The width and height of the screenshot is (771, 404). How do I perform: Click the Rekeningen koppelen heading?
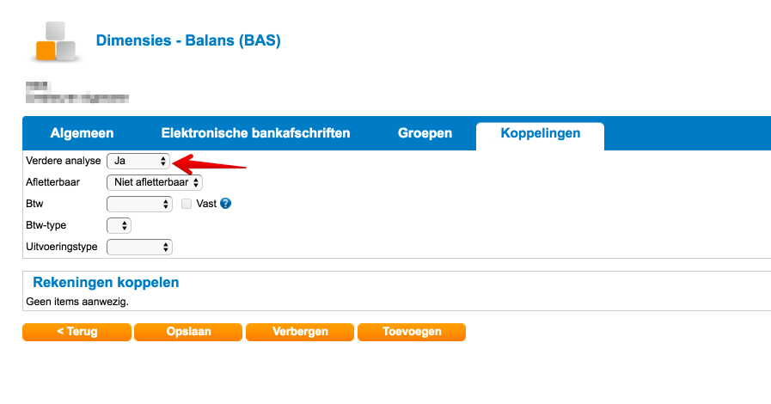(x=106, y=282)
